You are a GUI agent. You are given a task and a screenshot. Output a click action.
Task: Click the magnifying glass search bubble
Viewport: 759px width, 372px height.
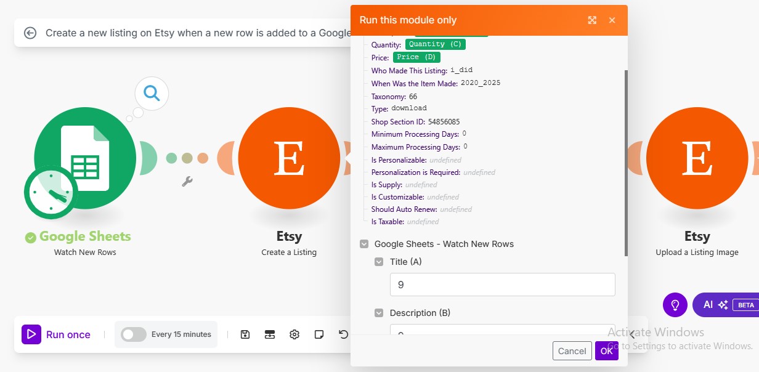pyautogui.click(x=152, y=94)
